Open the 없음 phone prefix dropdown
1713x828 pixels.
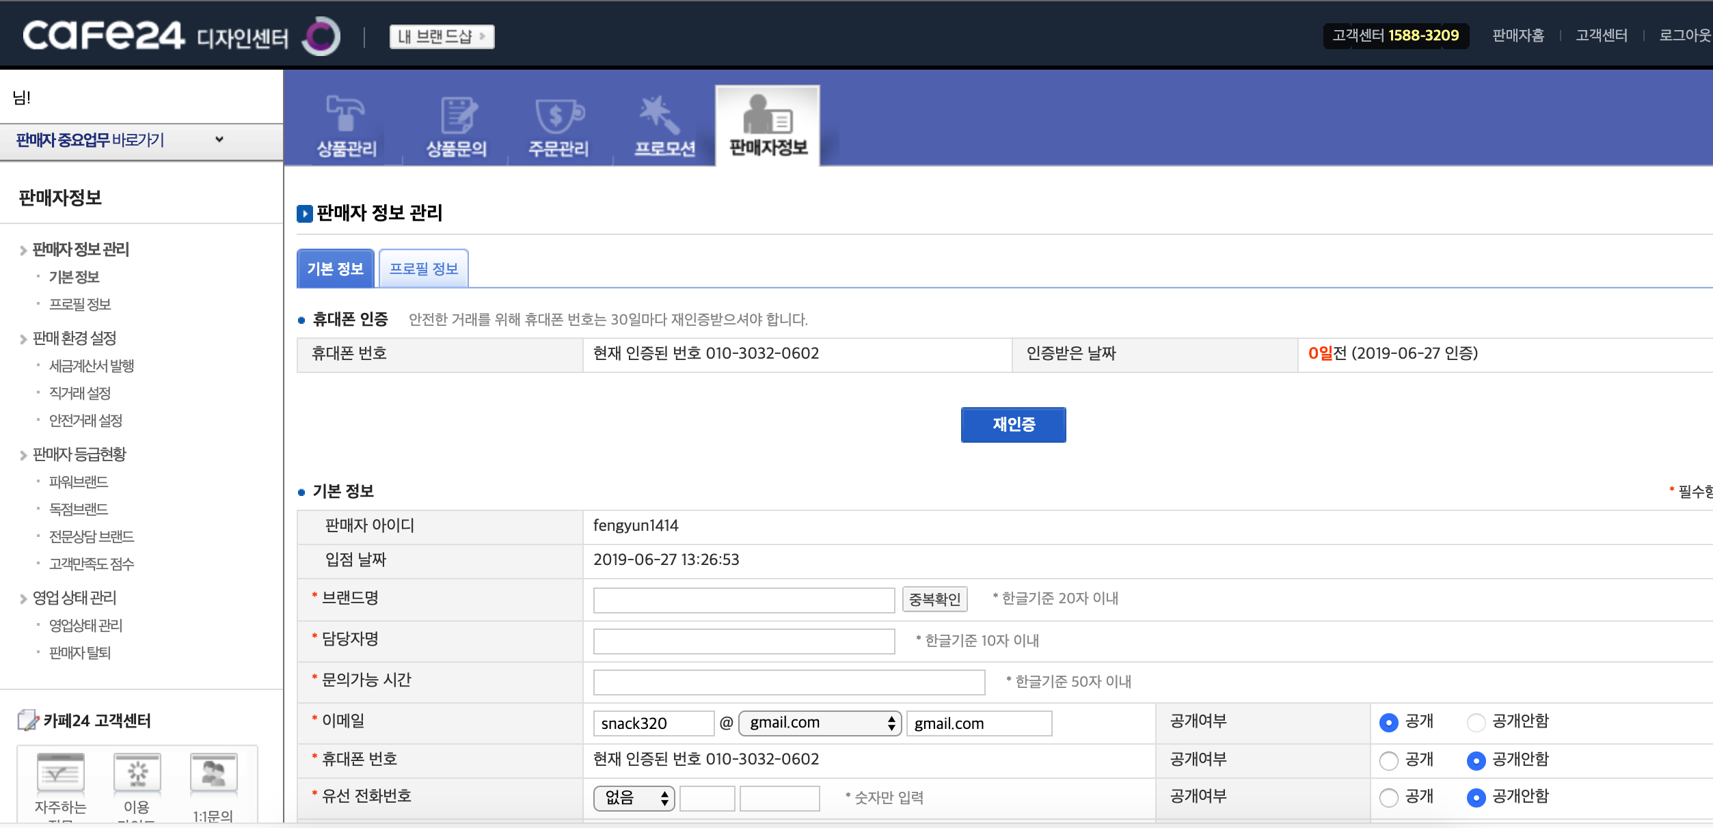click(x=634, y=798)
